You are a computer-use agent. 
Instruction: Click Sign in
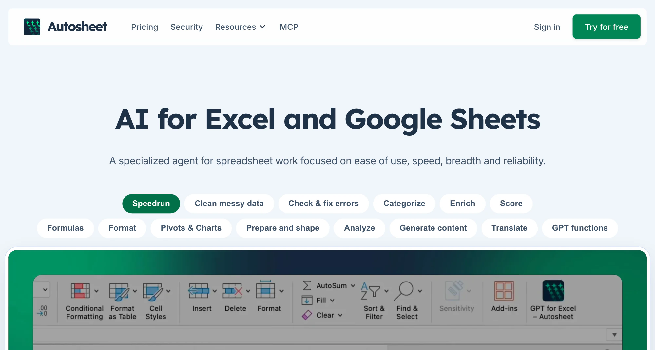pos(547,27)
